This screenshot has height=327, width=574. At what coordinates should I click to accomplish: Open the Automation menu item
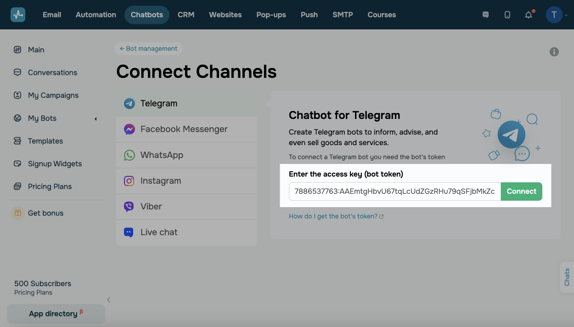click(96, 15)
